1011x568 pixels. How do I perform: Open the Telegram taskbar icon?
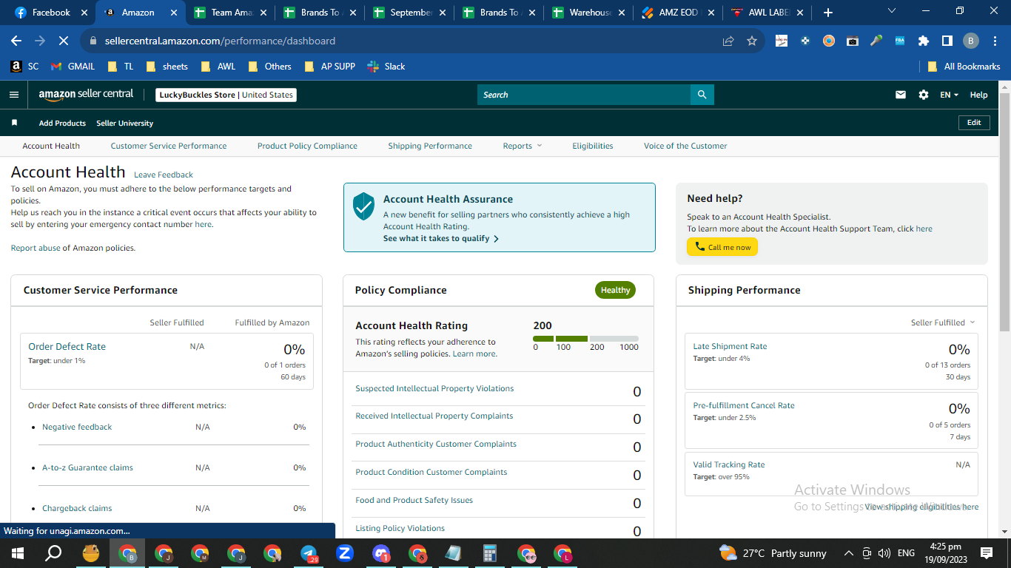(309, 553)
